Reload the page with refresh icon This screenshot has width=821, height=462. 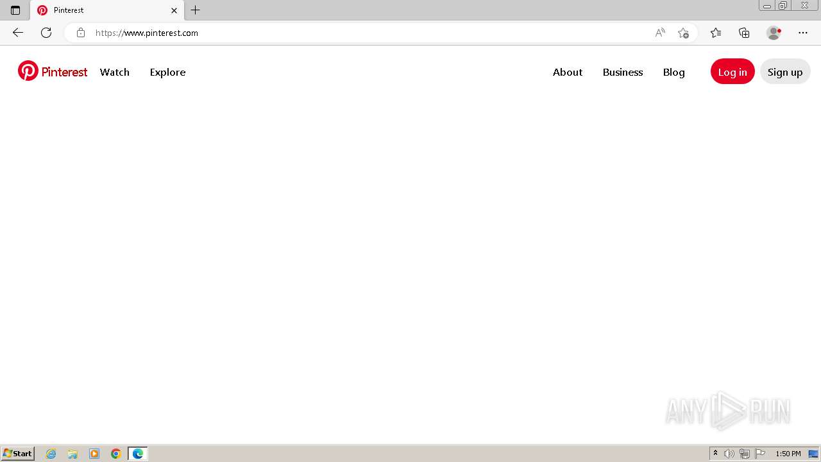click(x=46, y=33)
